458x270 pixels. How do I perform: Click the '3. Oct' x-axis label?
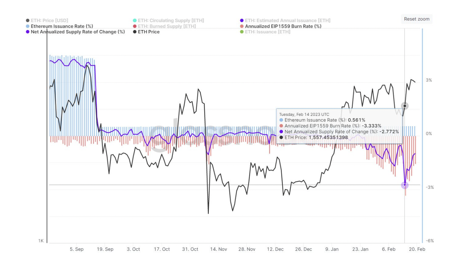coord(134,249)
